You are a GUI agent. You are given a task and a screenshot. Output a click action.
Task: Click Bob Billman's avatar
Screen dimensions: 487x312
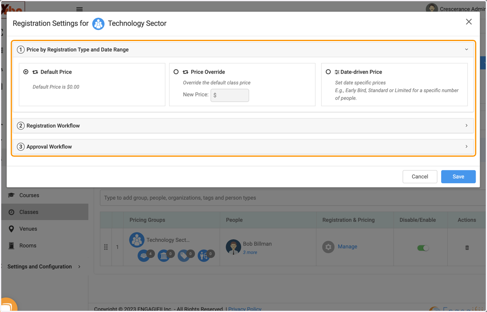pyautogui.click(x=233, y=247)
